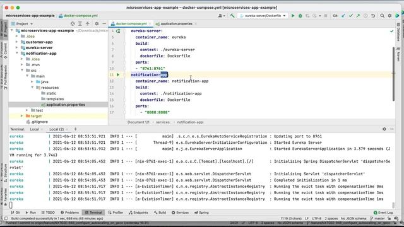This screenshot has height=227, width=404.
Task: Open the Problems tool window
Action: 69,212
